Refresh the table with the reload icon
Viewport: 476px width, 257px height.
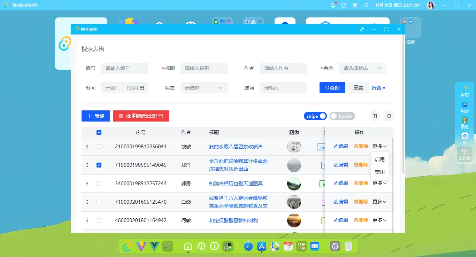[x=389, y=116]
